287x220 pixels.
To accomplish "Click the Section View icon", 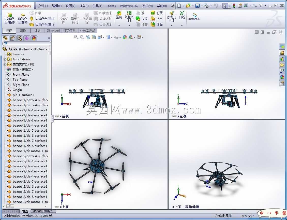I will (x=94, y=37).
